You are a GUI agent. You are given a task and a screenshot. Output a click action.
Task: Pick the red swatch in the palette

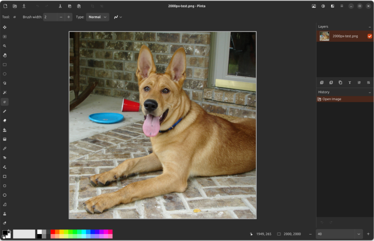(x=53, y=232)
